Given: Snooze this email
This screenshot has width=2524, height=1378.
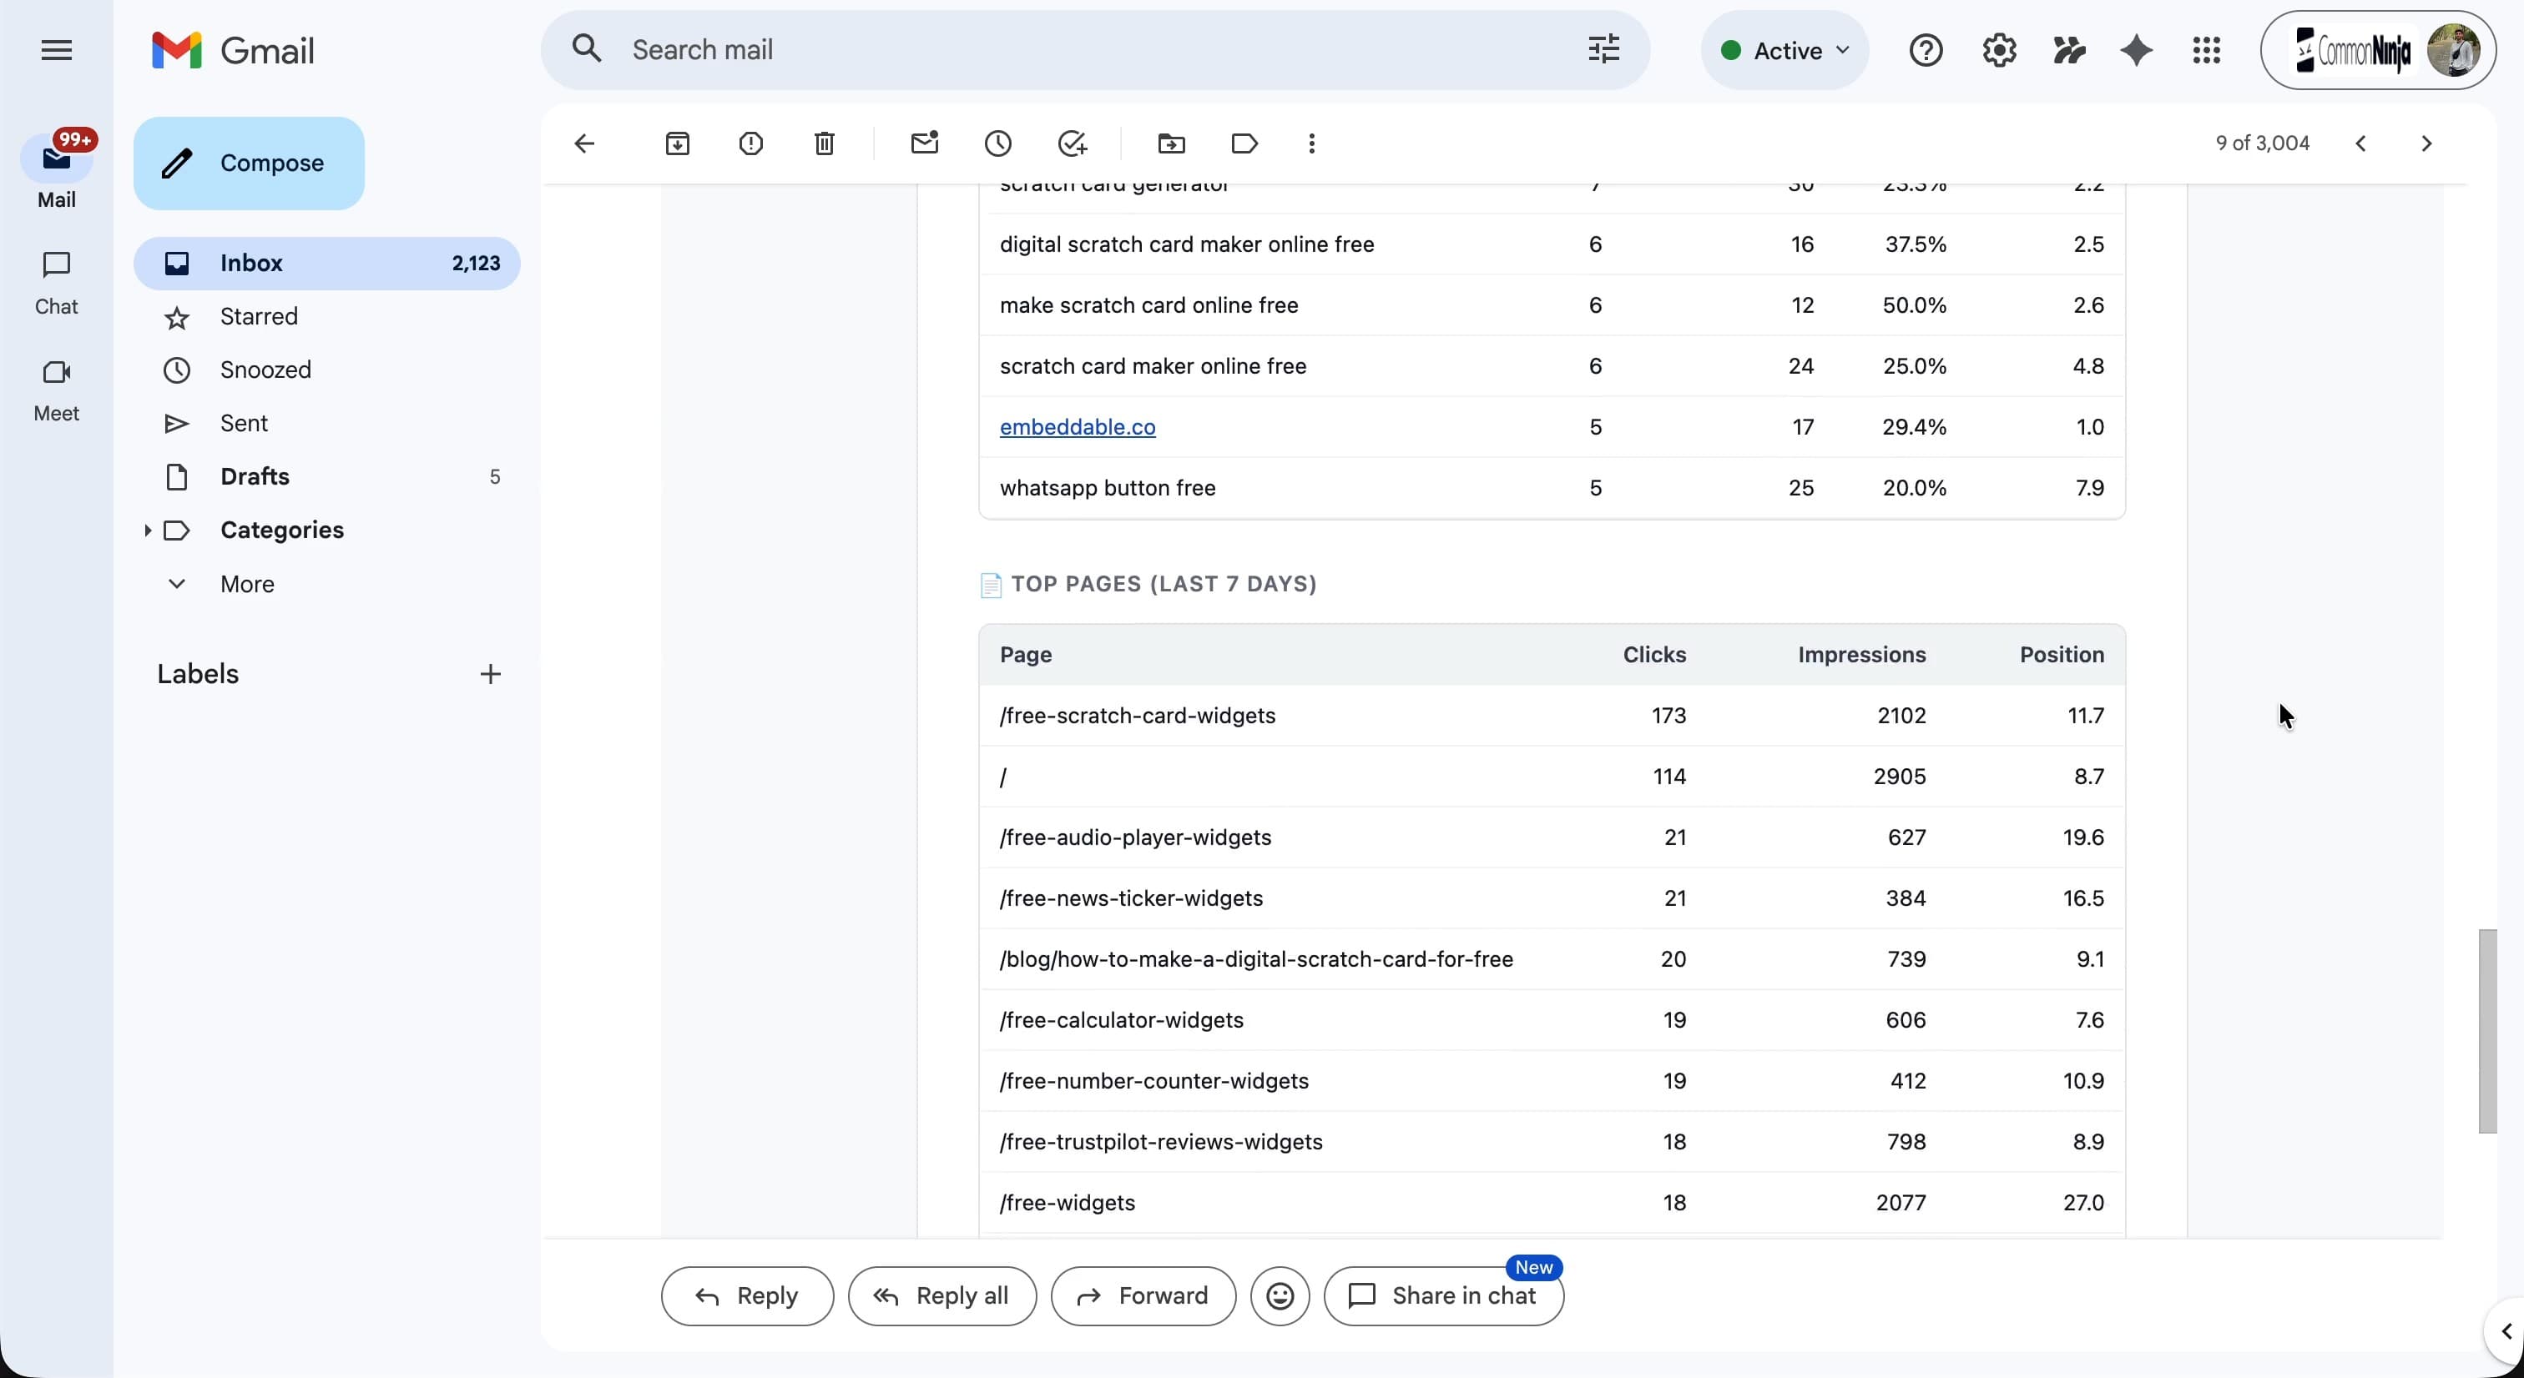Looking at the screenshot, I should click(x=997, y=143).
